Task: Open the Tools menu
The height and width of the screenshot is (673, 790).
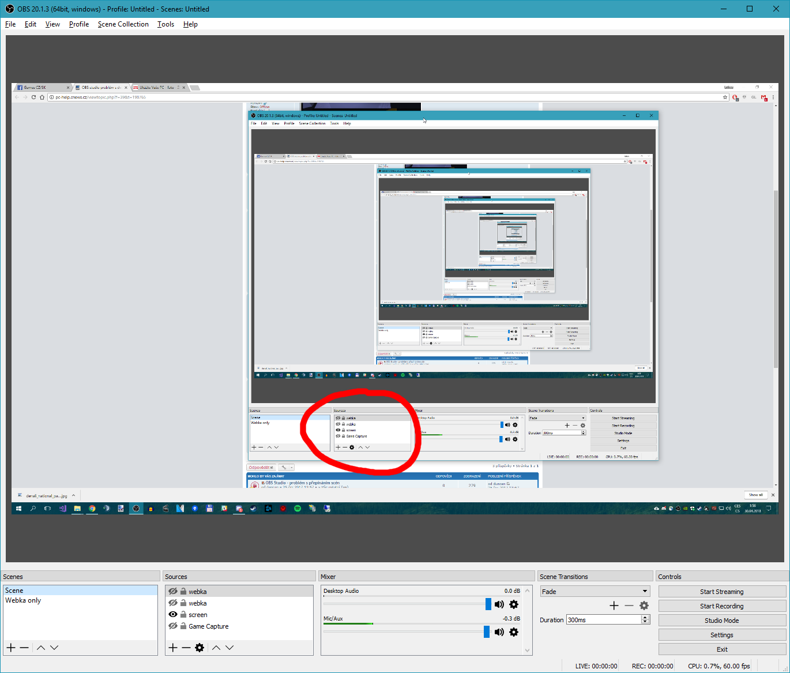Action: 165,24
